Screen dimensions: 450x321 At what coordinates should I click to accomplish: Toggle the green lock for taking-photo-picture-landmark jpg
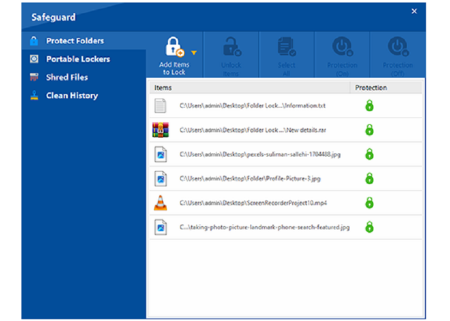[x=369, y=227]
